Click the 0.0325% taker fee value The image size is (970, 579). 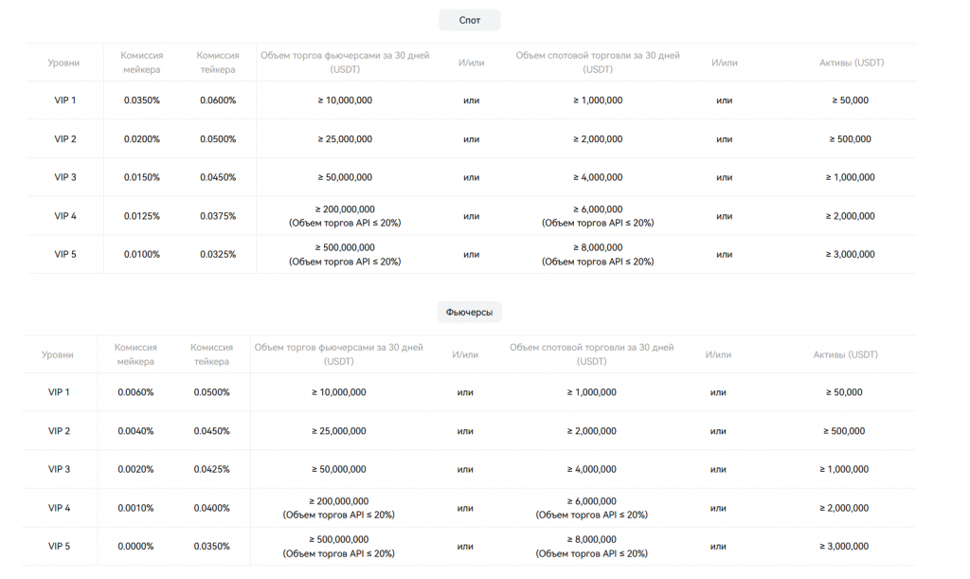[x=218, y=254]
